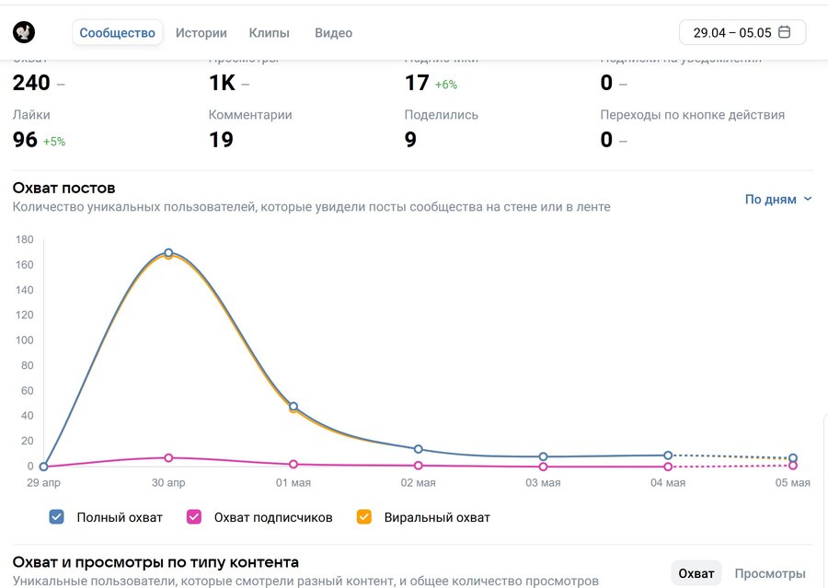Toggle the Виральный охват checkbox

(363, 517)
